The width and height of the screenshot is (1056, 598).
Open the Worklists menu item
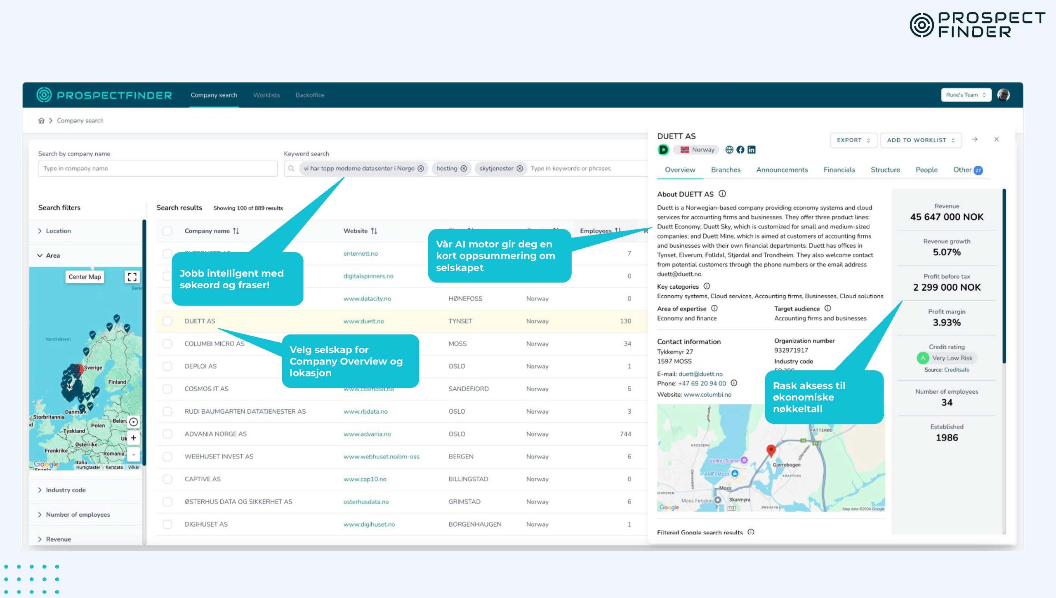pyautogui.click(x=266, y=95)
